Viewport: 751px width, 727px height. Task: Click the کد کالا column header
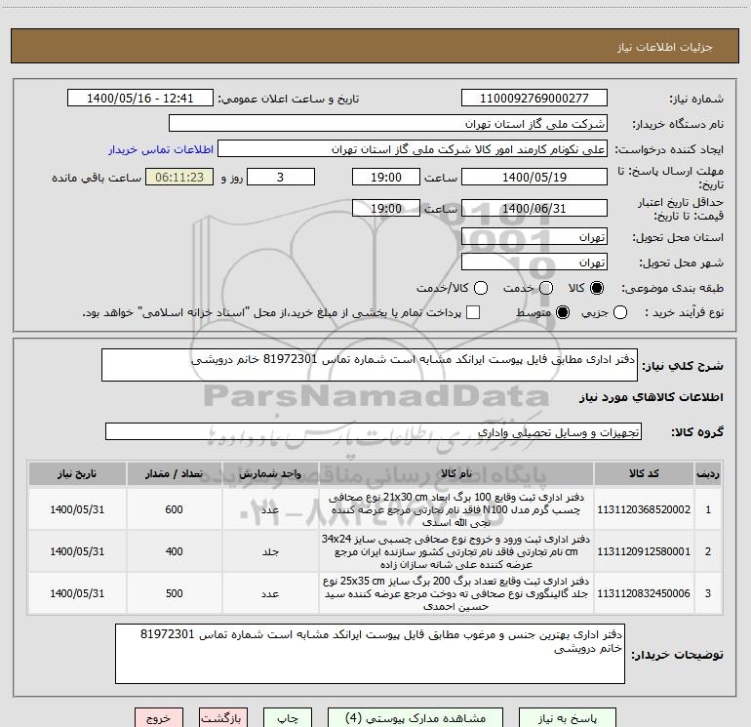click(x=644, y=473)
